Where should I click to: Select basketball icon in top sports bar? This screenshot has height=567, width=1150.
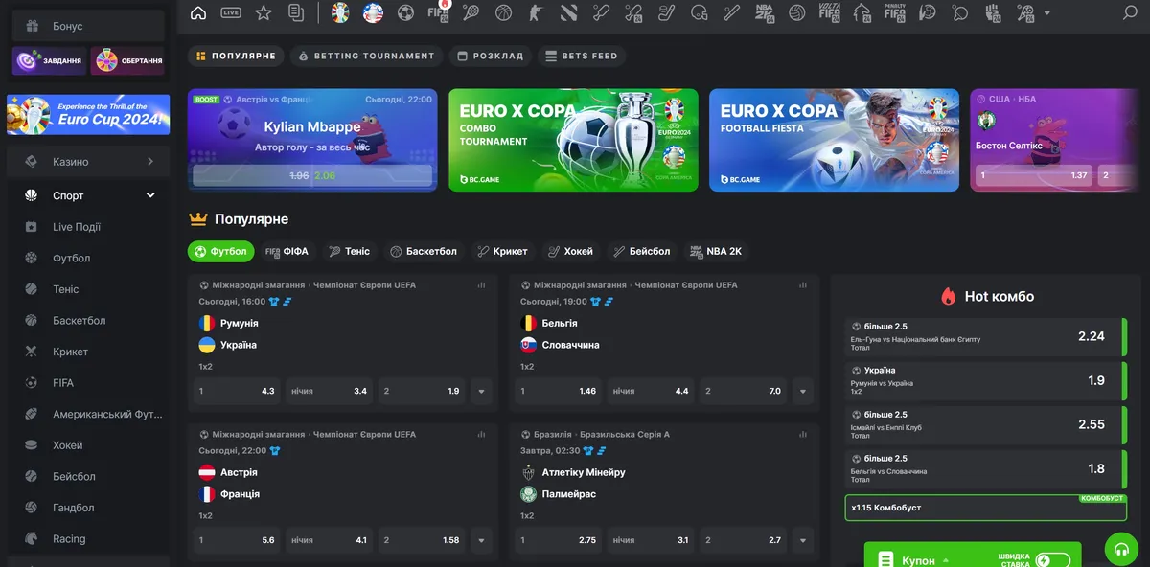[504, 13]
